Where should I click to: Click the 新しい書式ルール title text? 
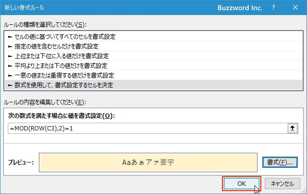24,8
